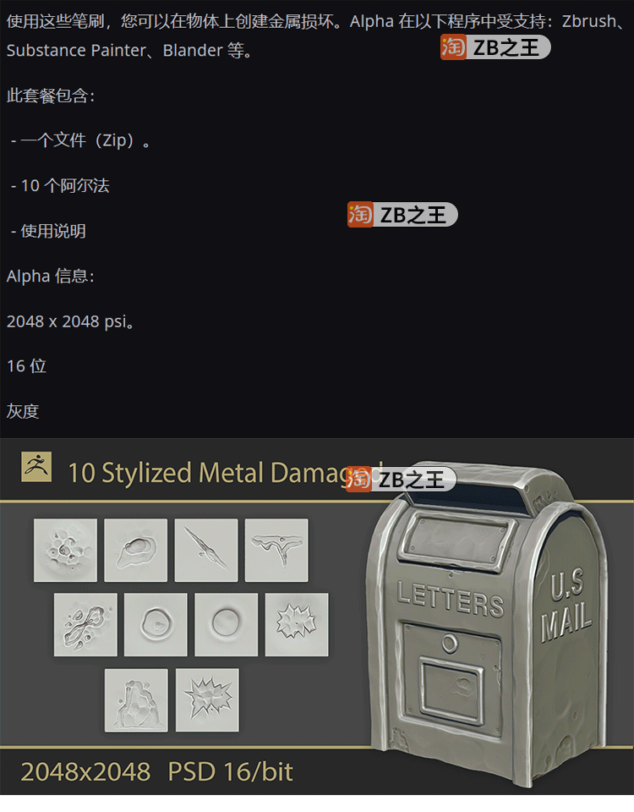Select the bubbly crater alpha thumbnail

tap(65, 550)
